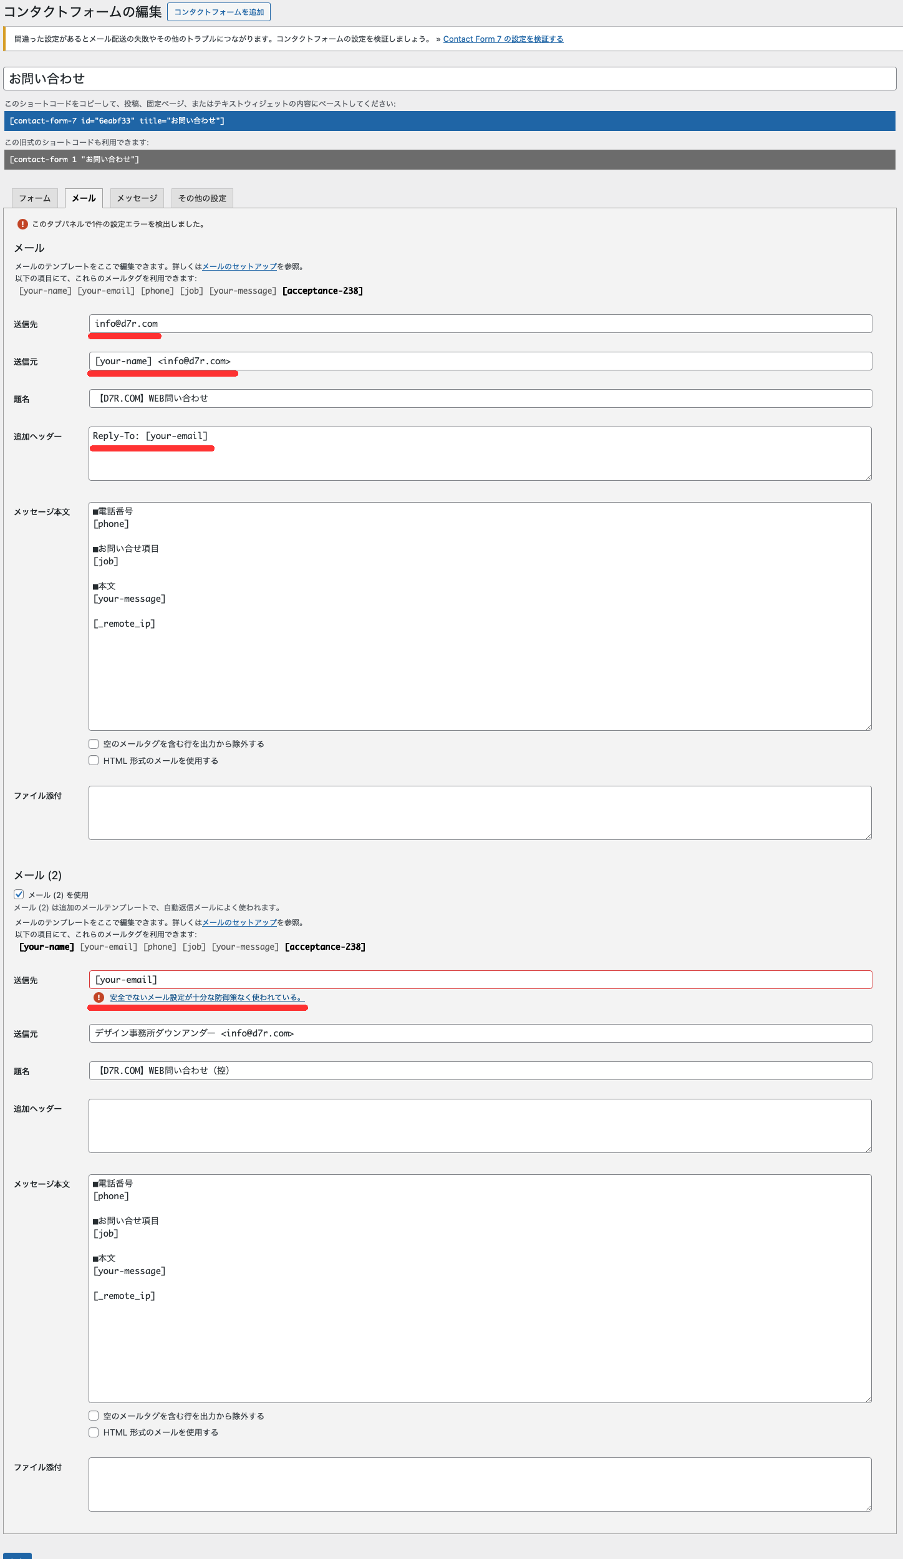The width and height of the screenshot is (903, 1559).
Task: Open the その他の設定 tab
Action: coord(201,198)
